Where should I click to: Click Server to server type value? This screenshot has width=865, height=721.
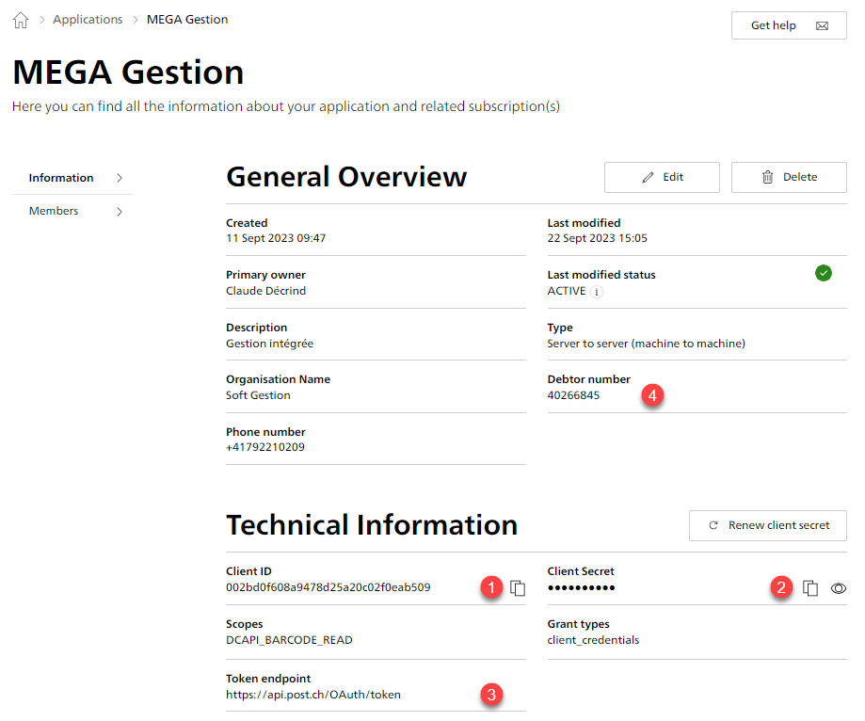[646, 344]
